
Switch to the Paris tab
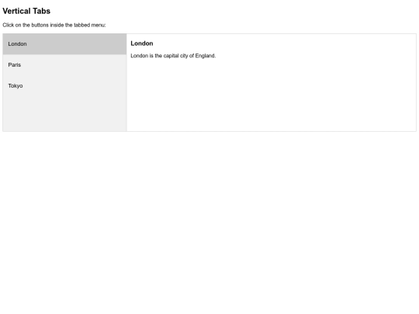[64, 65]
